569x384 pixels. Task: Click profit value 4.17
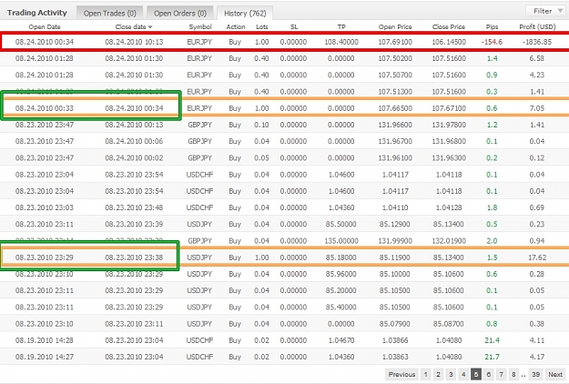(x=537, y=357)
